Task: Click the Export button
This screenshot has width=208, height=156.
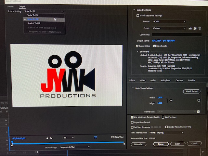Action: pos(178,144)
